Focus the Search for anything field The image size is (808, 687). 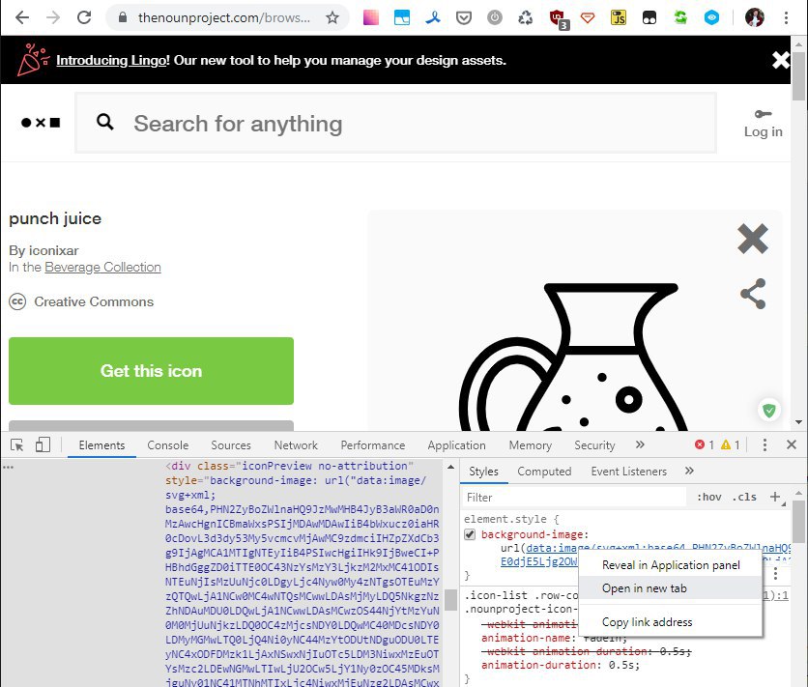click(x=395, y=123)
